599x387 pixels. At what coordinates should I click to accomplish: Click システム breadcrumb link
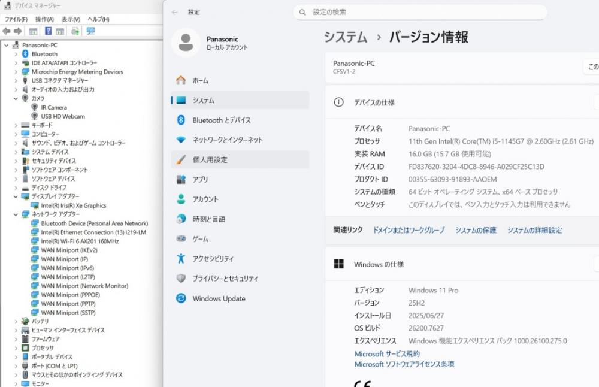click(x=346, y=37)
